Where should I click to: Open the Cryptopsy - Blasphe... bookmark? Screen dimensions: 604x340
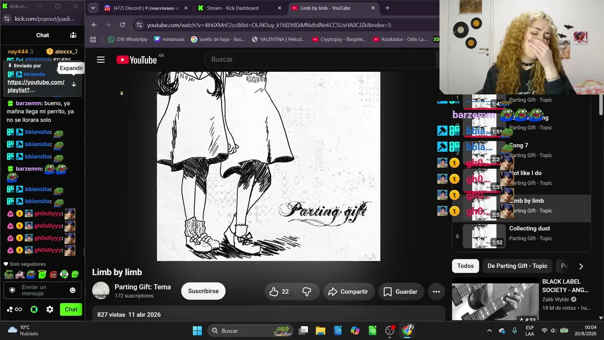point(339,39)
